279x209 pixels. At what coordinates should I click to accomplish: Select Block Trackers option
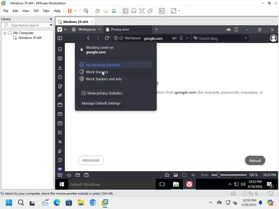(116, 72)
